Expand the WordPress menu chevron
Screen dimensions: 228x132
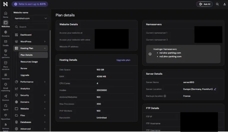(x=45, y=42)
